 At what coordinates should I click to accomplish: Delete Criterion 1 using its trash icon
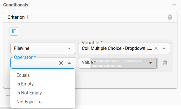pyautogui.click(x=170, y=17)
